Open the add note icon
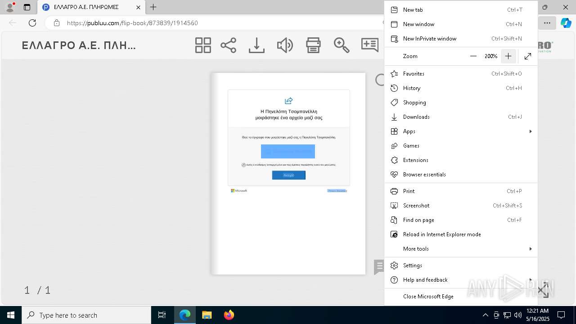The image size is (576, 324). pos(370,45)
